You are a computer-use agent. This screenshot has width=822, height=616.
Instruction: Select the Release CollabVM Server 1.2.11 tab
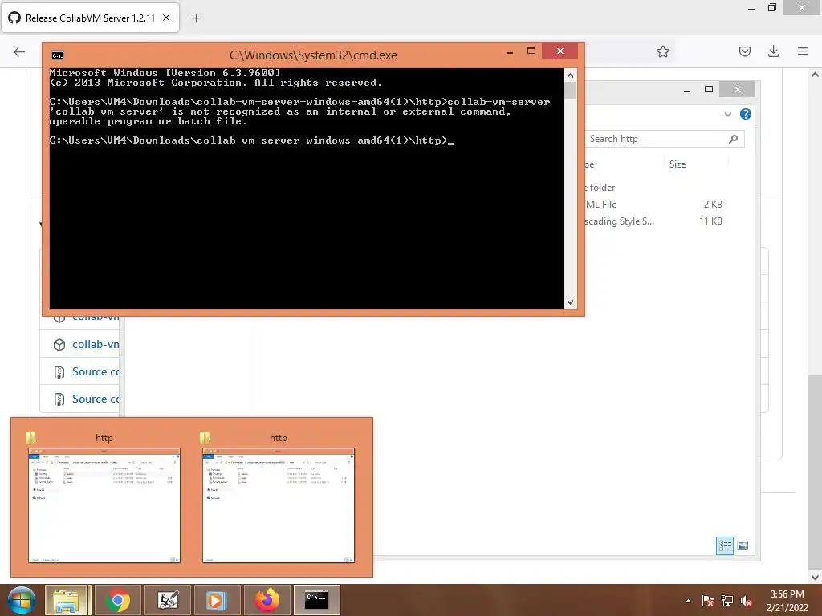coord(90,18)
